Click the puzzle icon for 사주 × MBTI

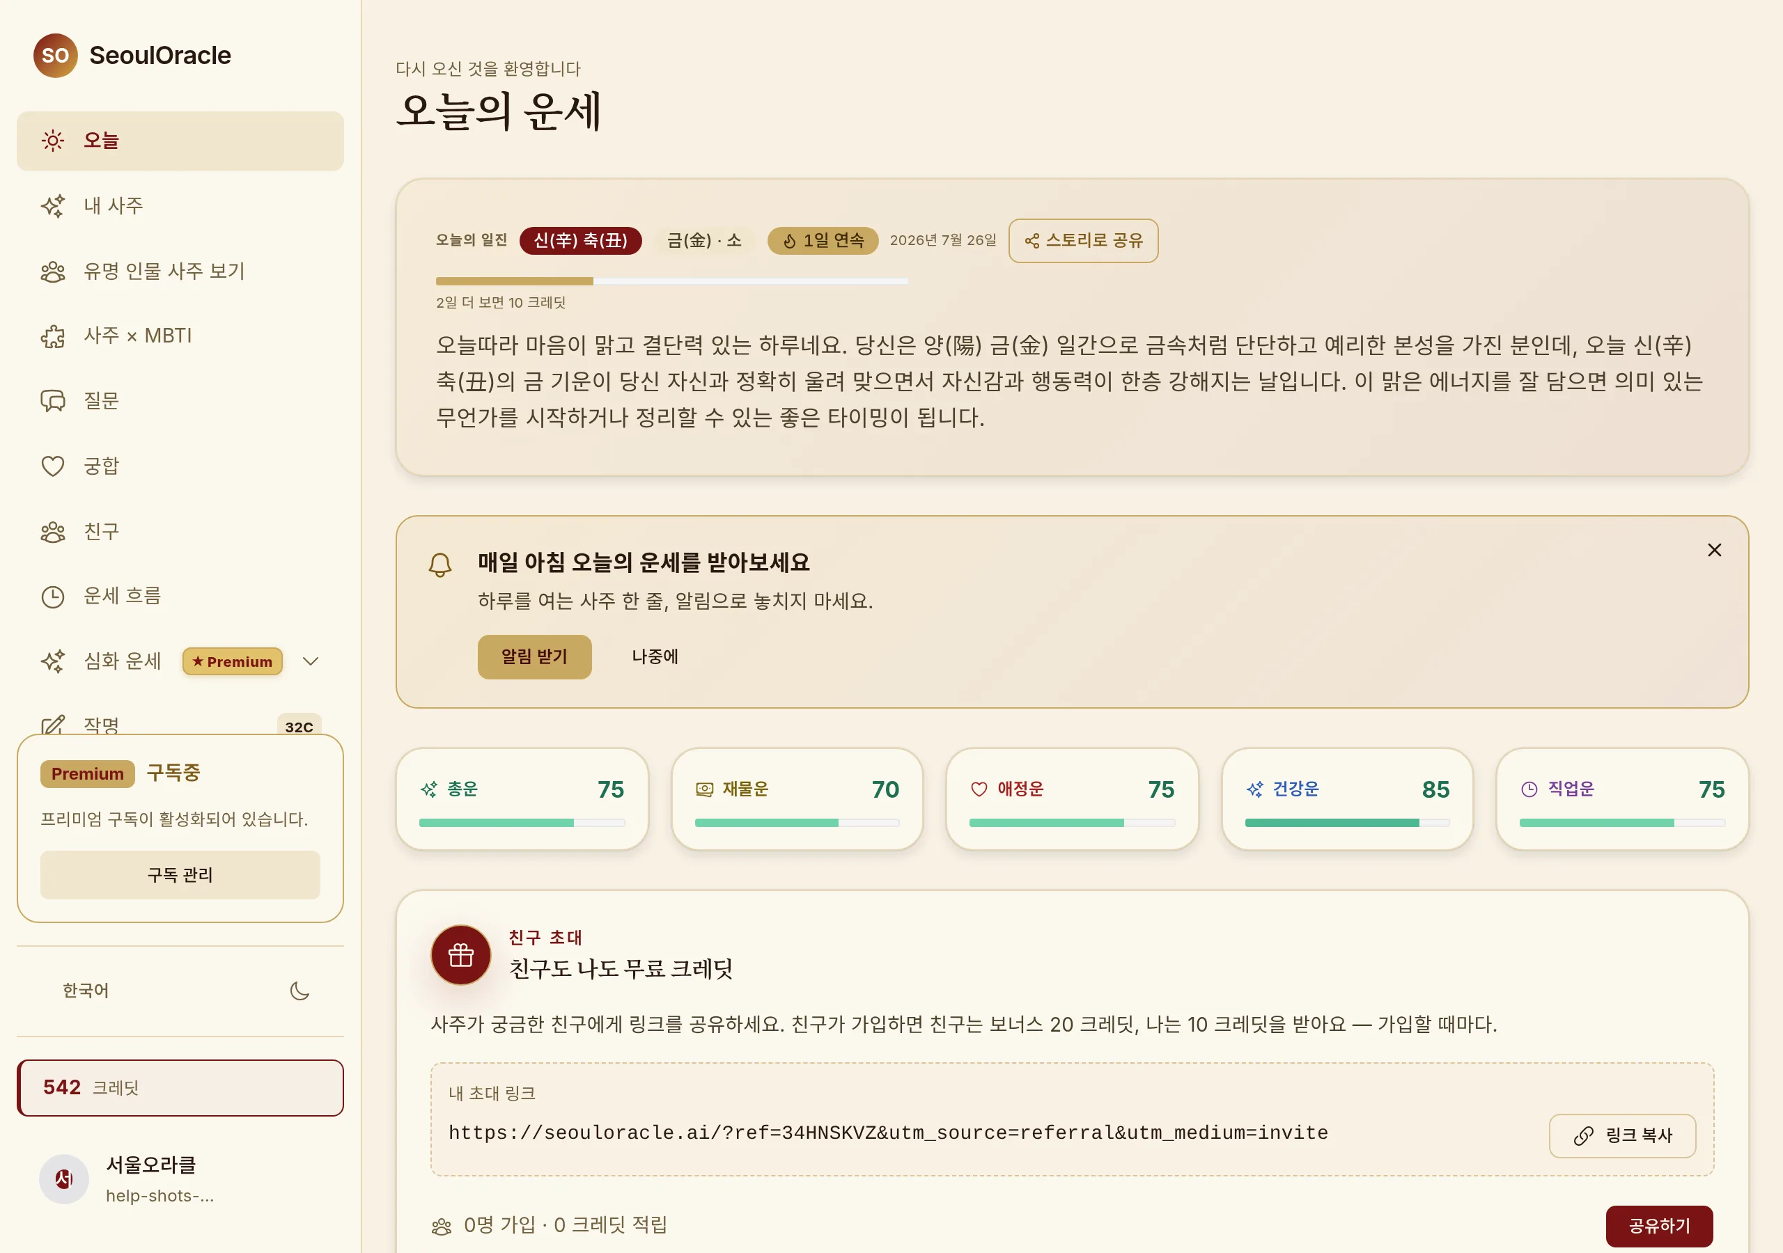click(x=53, y=336)
